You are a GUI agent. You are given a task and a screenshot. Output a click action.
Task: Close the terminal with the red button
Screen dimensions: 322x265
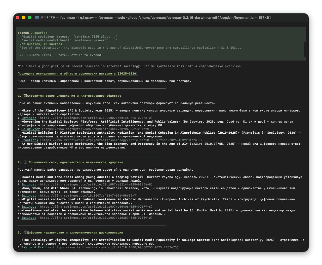click(18, 18)
